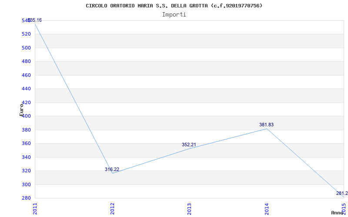Select the 535.16 data label
Viewport: 348px width, 217px height.
pyautogui.click(x=35, y=20)
